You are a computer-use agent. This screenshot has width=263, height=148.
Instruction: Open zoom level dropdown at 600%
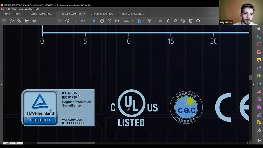click(x=132, y=21)
